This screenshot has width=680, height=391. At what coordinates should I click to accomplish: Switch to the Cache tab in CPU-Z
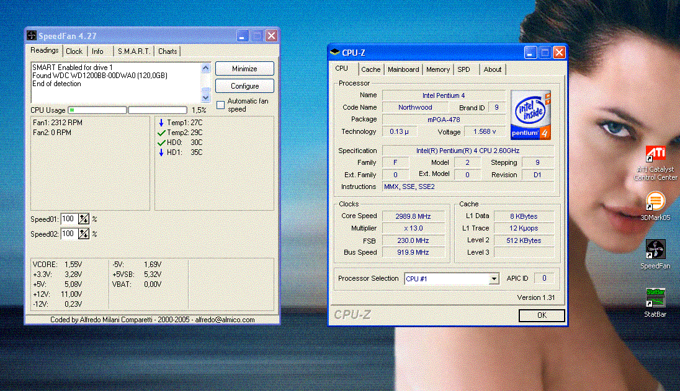(371, 69)
